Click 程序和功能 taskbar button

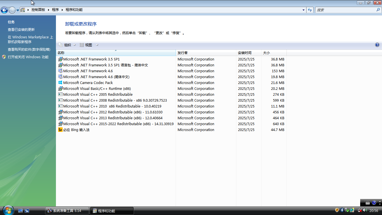click(x=112, y=211)
